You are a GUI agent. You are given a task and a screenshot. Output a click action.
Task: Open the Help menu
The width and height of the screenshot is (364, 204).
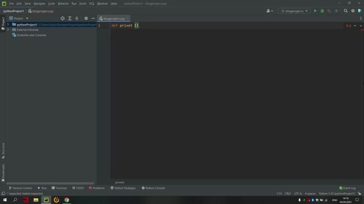pos(114,3)
